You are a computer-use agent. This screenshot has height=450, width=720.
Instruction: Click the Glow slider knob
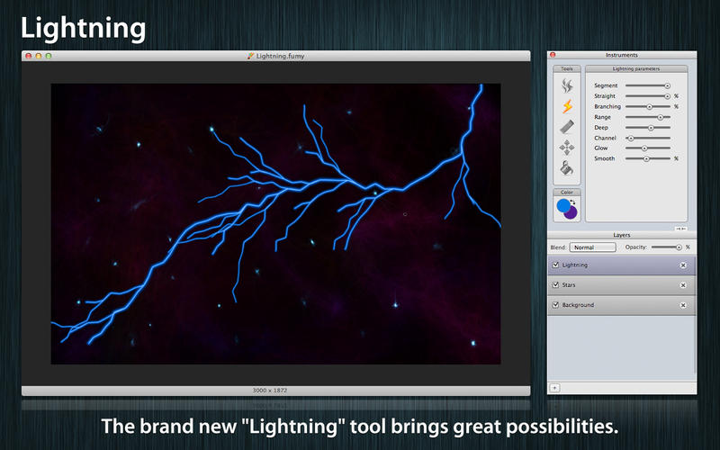[x=644, y=148]
